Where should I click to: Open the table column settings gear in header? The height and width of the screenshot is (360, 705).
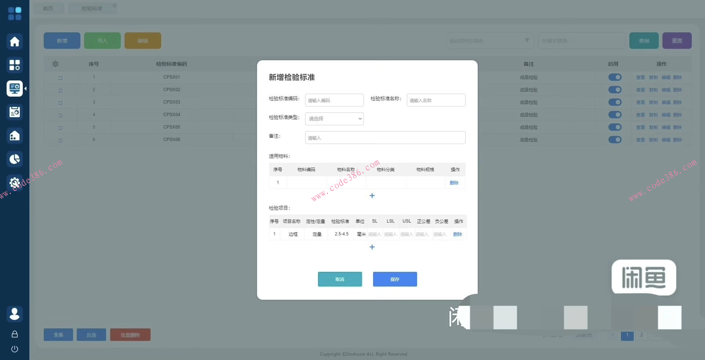[55, 64]
